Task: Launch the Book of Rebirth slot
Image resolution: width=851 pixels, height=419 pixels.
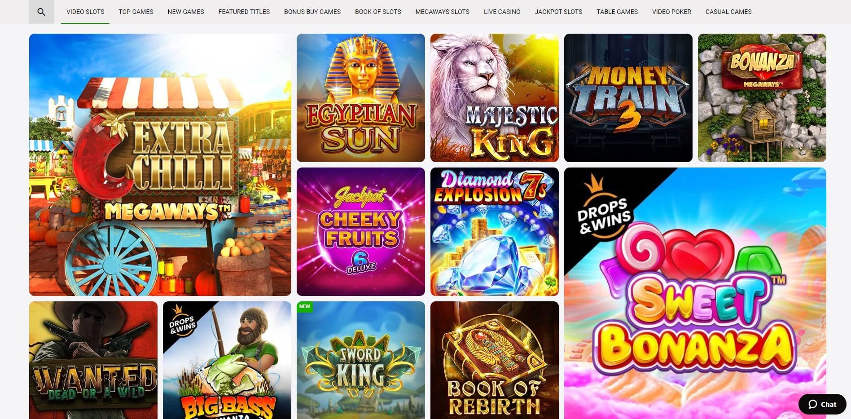Action: click(x=495, y=360)
